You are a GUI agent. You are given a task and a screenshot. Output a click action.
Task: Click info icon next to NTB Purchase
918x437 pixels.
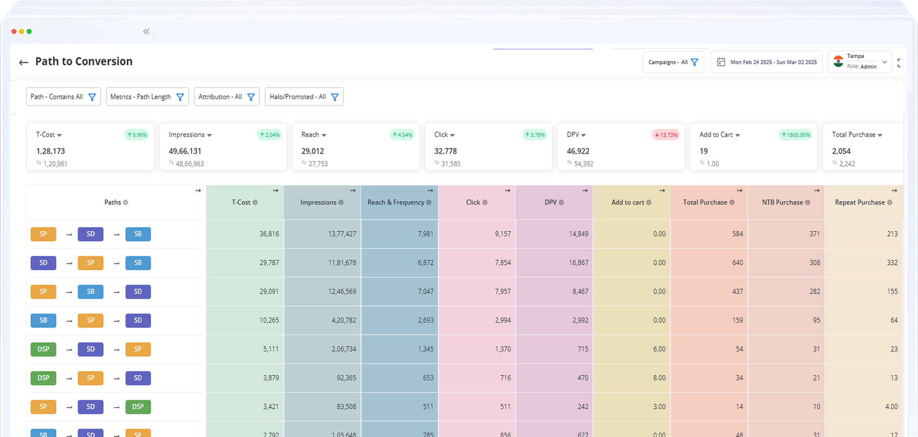click(x=808, y=203)
